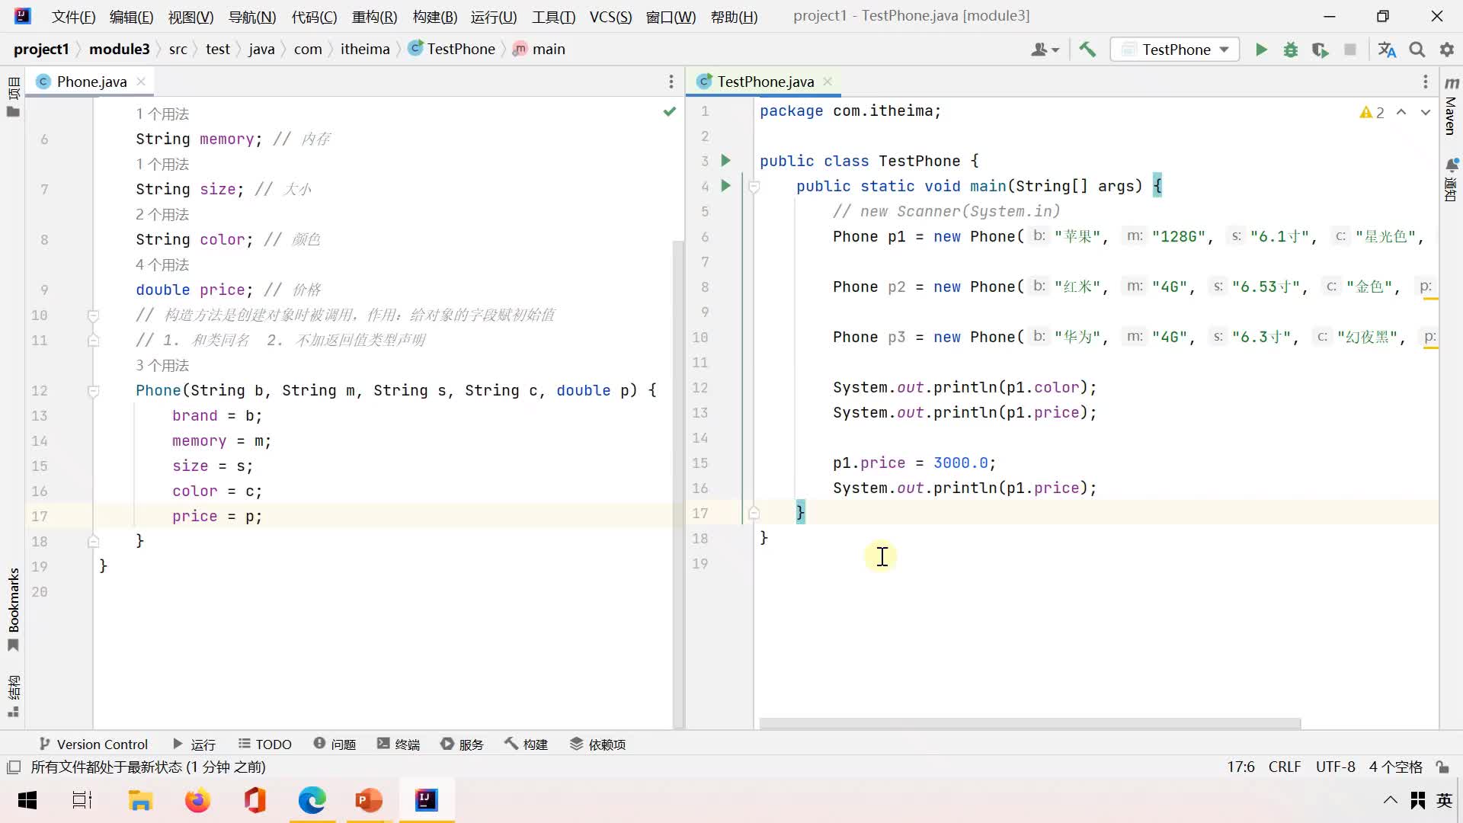Start debugging with the bug icon
The width and height of the screenshot is (1463, 823).
pos(1291,50)
